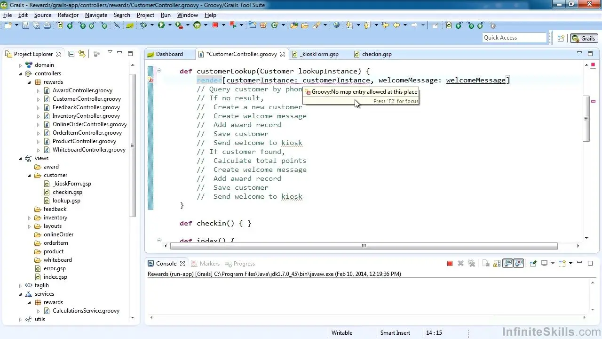Click the web browser globe icon
602x339 pixels.
(336, 25)
